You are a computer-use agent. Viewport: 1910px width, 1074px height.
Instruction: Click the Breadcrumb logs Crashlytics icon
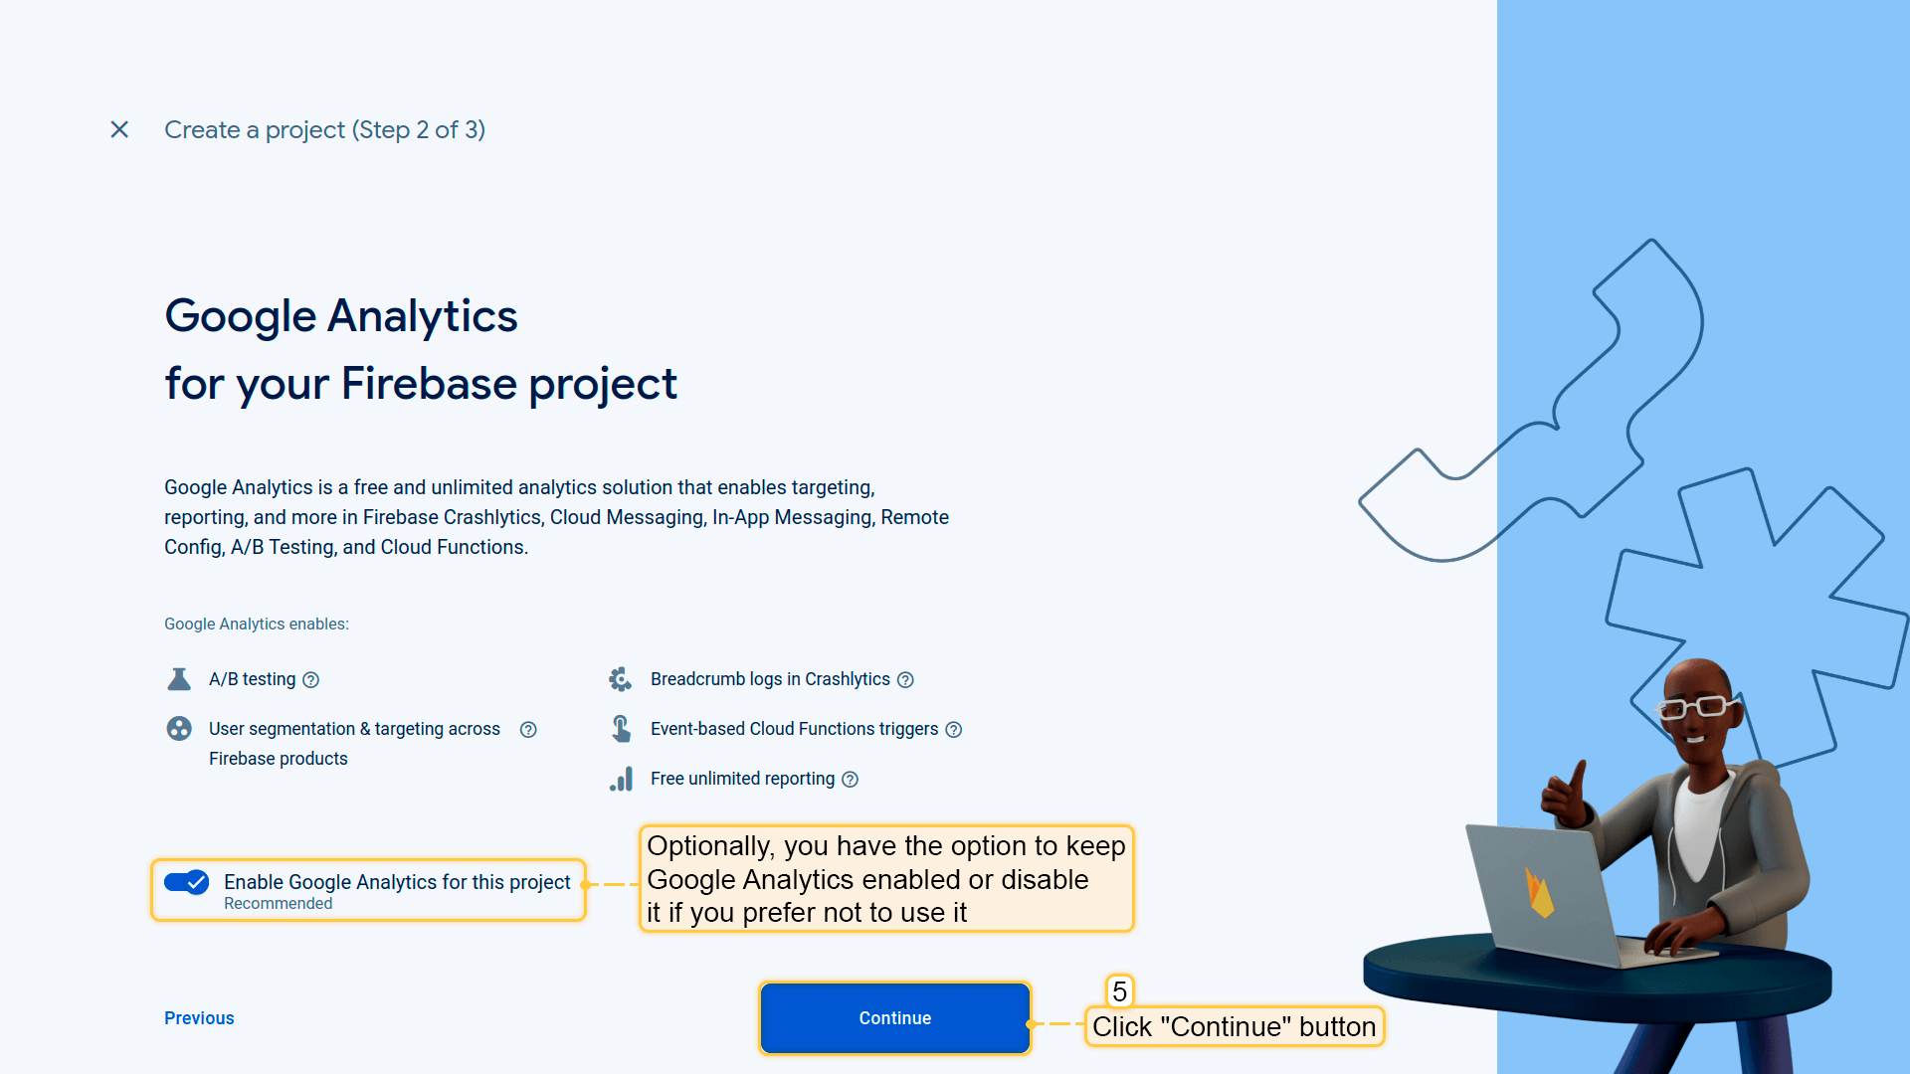pos(621,679)
